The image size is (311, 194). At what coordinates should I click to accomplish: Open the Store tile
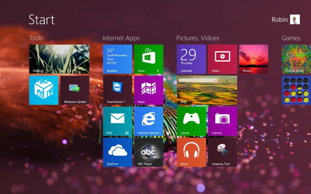(x=149, y=59)
